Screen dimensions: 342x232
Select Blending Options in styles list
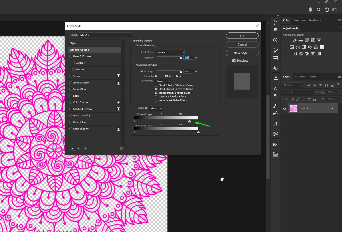tap(95, 50)
